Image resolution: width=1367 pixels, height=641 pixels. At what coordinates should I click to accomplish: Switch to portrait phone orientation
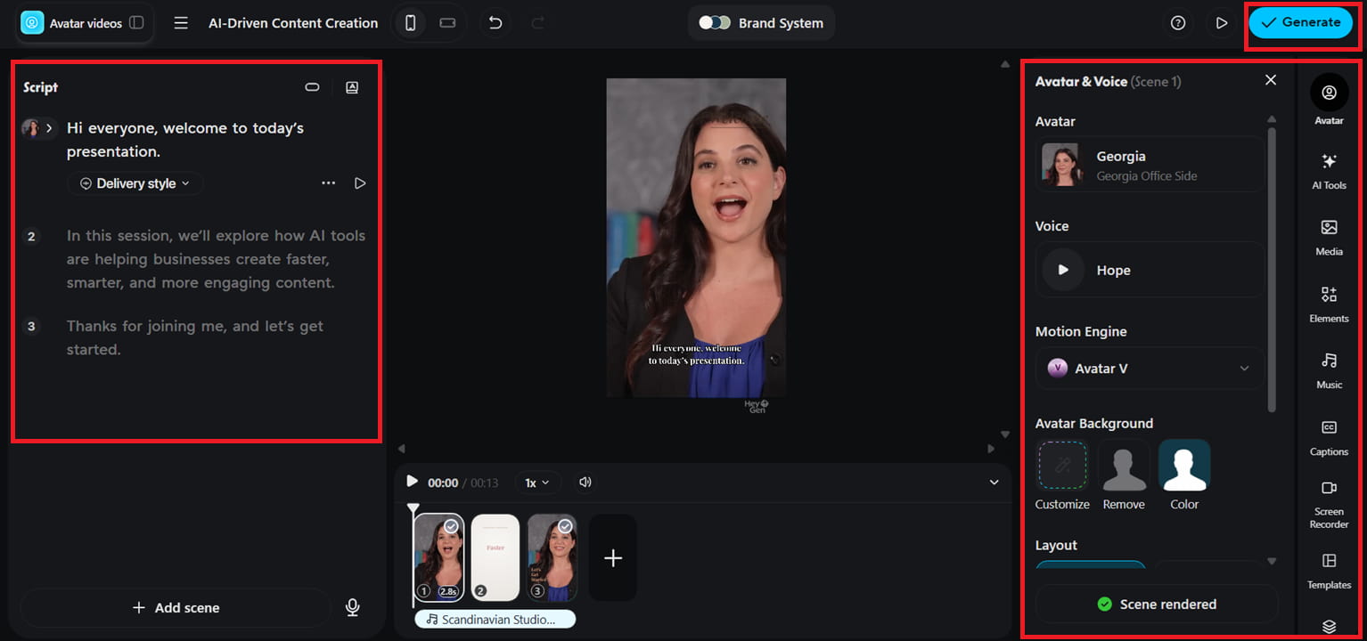click(411, 23)
